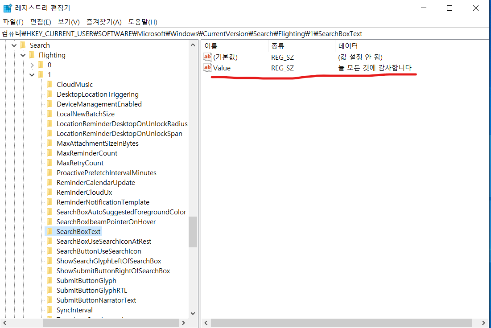491x328 pixels.
Task: Collapse the Flighting key chevron
Action: pos(23,55)
